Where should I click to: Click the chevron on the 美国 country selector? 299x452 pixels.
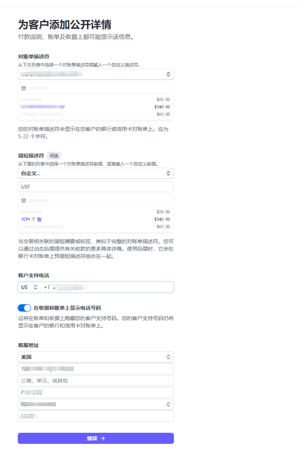coord(168,357)
